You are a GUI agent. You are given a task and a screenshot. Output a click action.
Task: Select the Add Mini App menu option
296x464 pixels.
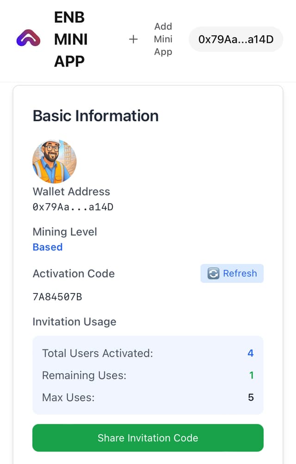(x=163, y=39)
